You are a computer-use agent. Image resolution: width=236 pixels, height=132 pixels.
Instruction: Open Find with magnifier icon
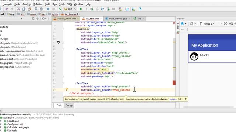click(36, 9)
